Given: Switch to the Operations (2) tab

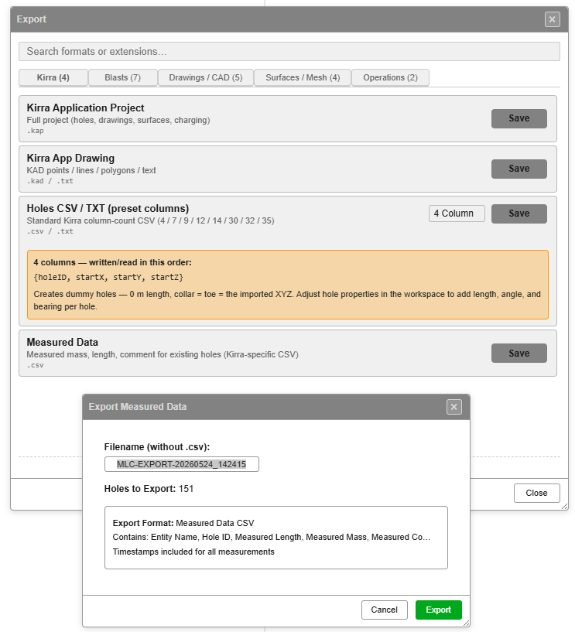Looking at the screenshot, I should click(x=390, y=77).
